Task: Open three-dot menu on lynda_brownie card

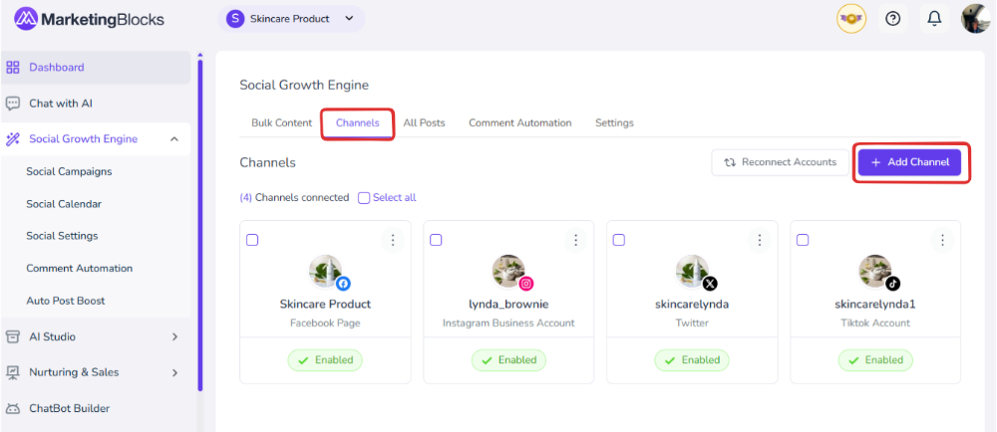Action: click(576, 240)
